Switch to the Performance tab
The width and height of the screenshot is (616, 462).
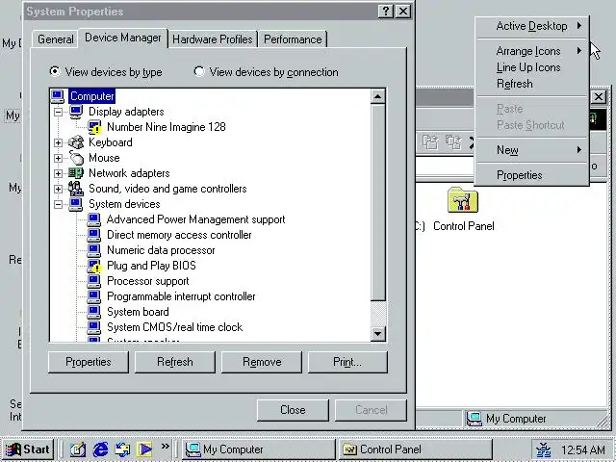pyautogui.click(x=293, y=39)
